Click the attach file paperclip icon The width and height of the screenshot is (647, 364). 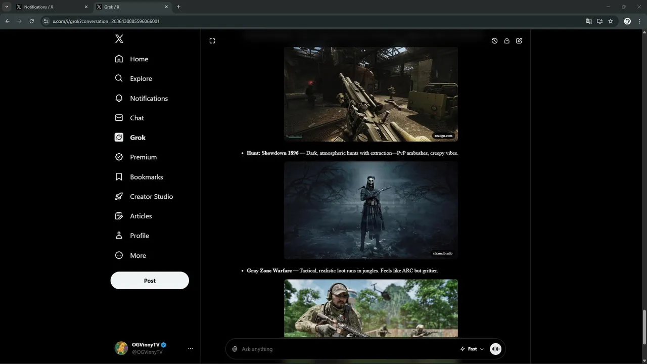pyautogui.click(x=235, y=349)
